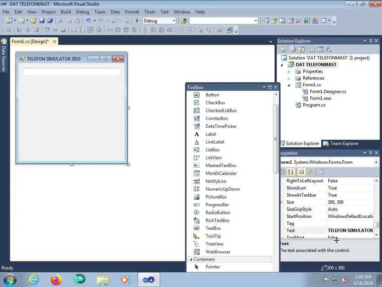The image size is (382, 287).
Task: Collapse the DAT TELEFONMAST project node
Action: [282, 65]
